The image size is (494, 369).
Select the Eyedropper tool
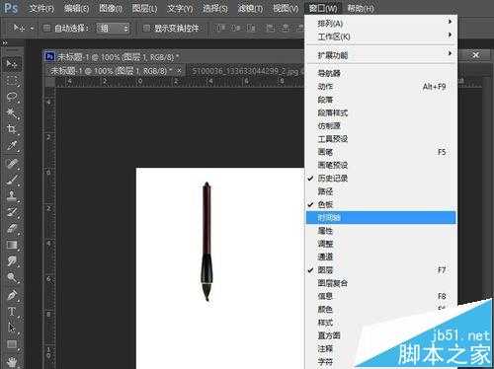(12, 146)
